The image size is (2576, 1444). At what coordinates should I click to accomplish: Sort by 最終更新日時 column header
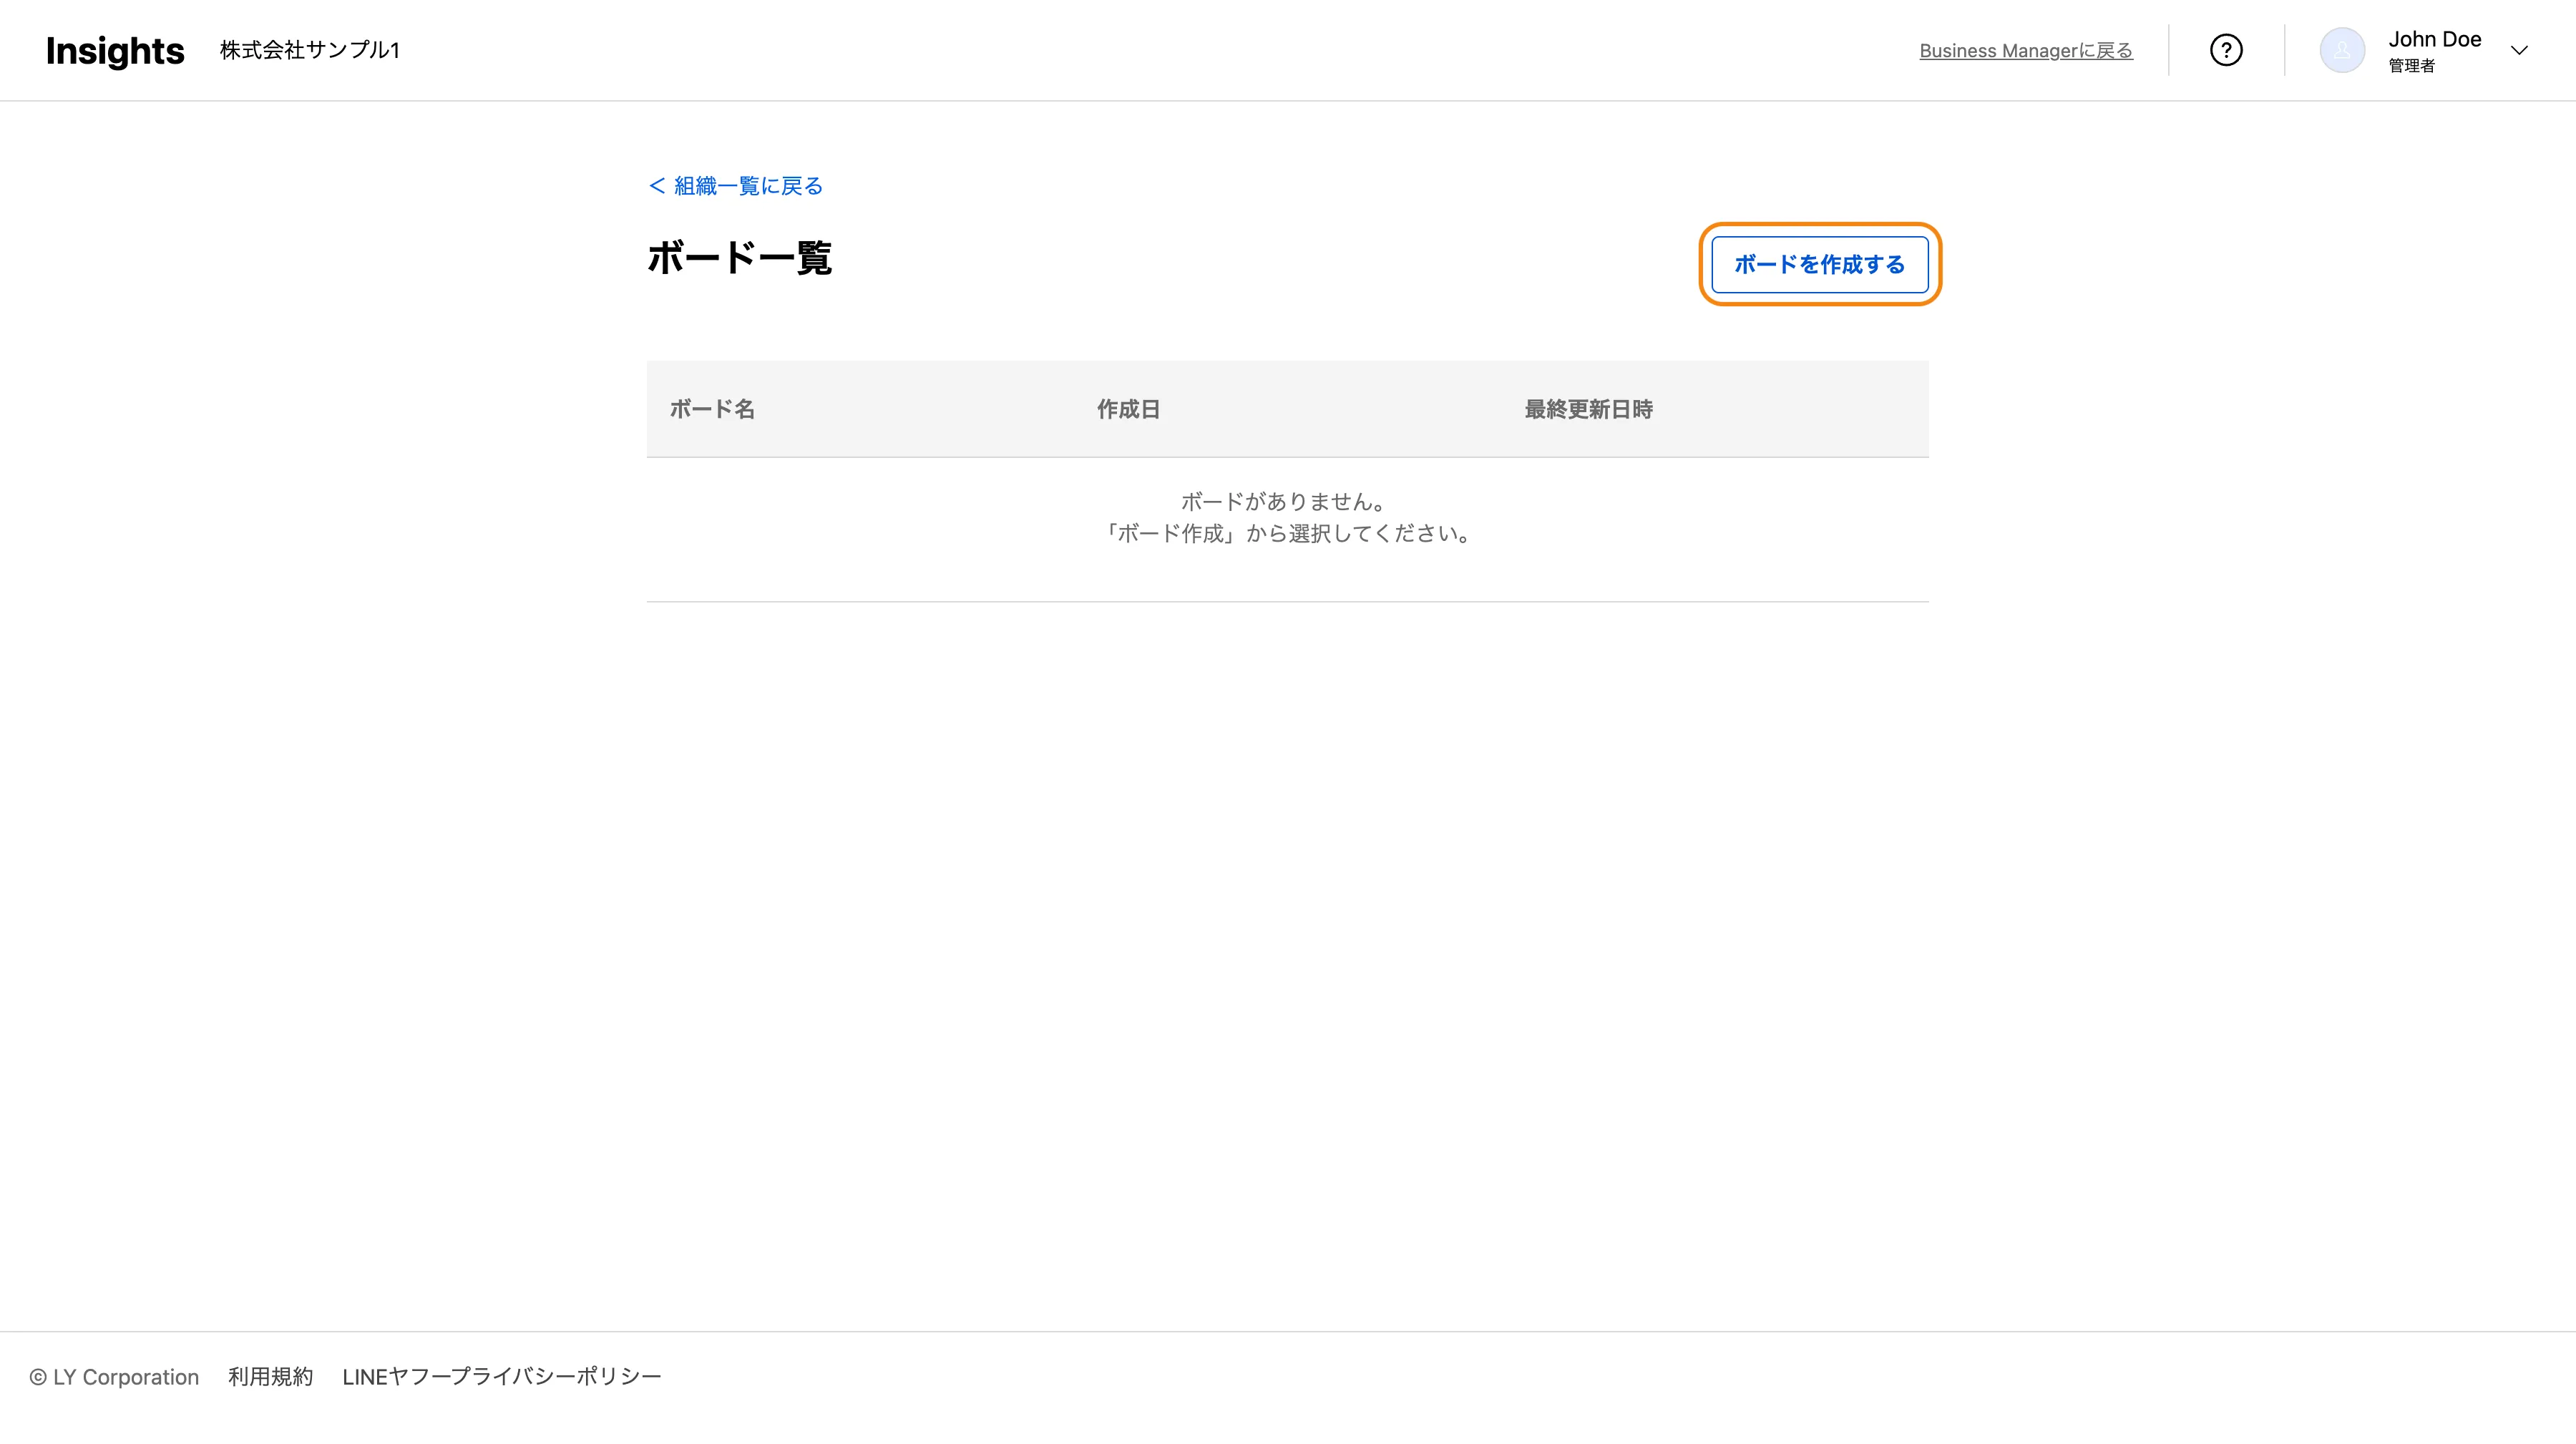[x=1588, y=409]
